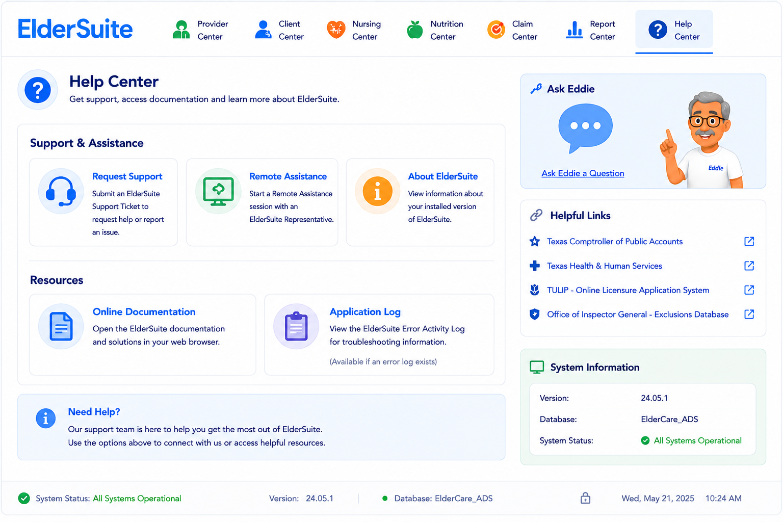Click the status bar green checkmark icon
The height and width of the screenshot is (522, 783).
[24, 499]
